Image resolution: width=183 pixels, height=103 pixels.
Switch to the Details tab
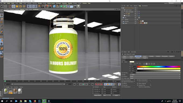coord(145,56)
